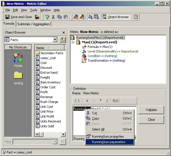Click the Validate formula checkmark icon
This screenshot has height=156, width=171.
click(x=47, y=17)
